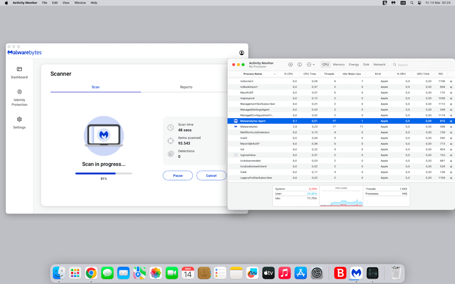Select the Malwarebytes Agent process row
The width and height of the screenshot is (455, 284).
coord(341,121)
